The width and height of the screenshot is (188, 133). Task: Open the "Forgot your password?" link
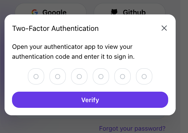point(132,129)
